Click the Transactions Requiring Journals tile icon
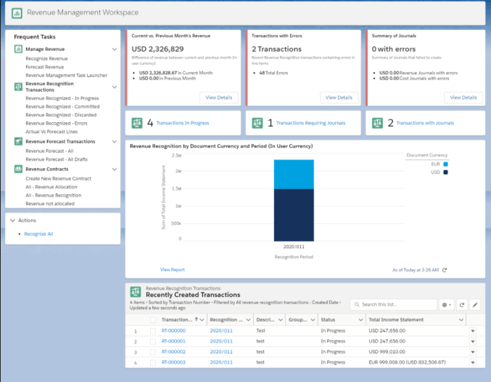The image size is (491, 382). [x=257, y=123]
